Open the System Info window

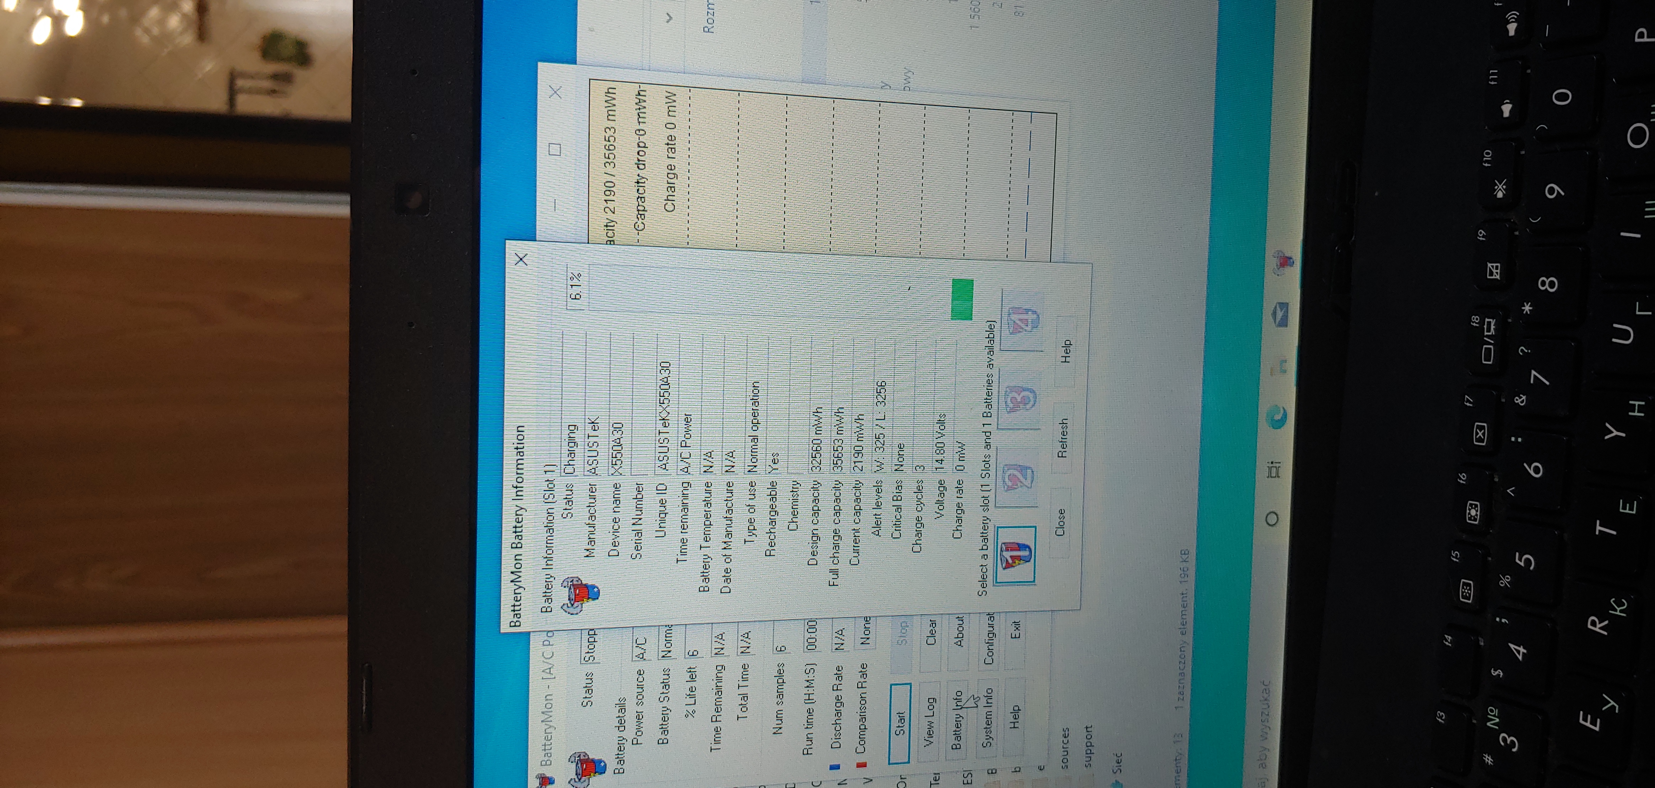click(x=987, y=717)
